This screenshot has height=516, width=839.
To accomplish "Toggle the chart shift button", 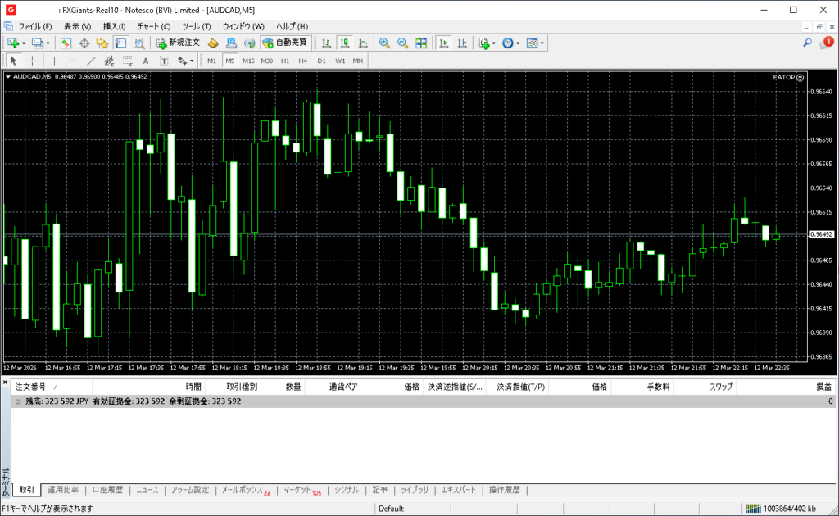I will [x=463, y=43].
